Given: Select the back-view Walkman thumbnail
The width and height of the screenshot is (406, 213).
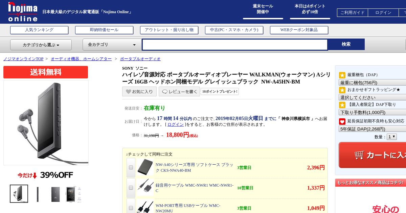Looking at the screenshot, I should 56,194.
